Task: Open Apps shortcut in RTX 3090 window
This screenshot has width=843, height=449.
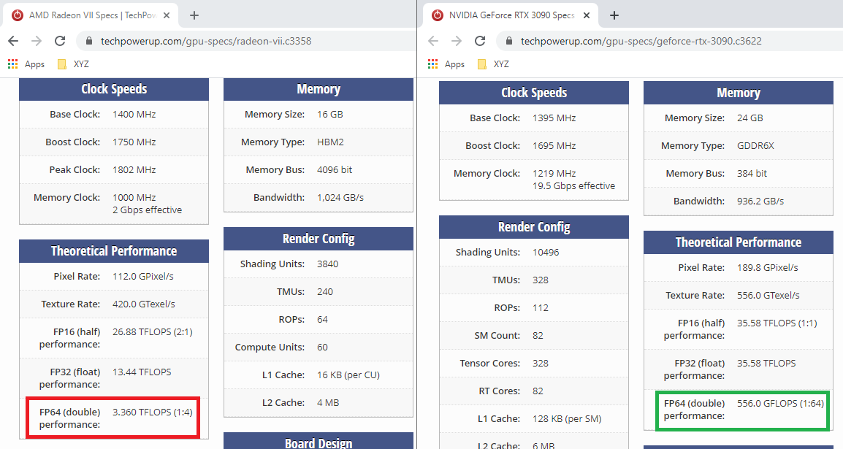Action: tap(446, 64)
